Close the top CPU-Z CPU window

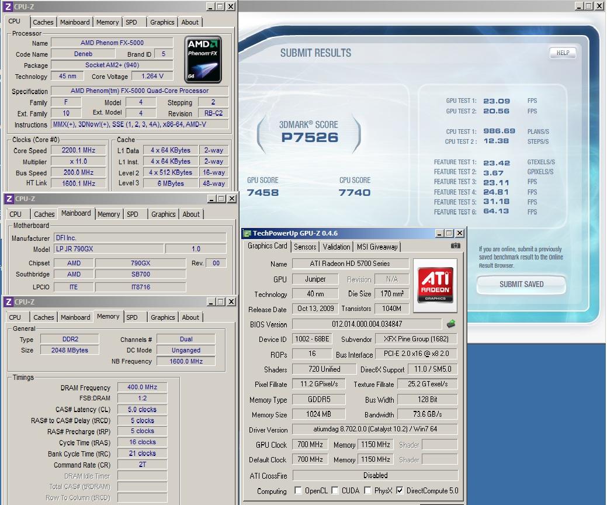[230, 6]
